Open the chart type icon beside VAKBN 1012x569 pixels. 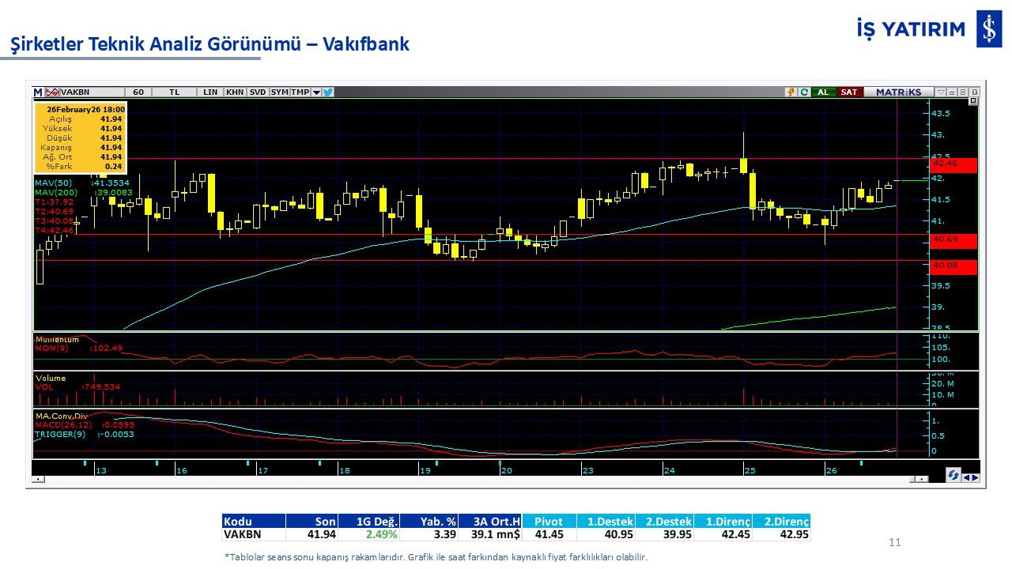click(53, 92)
